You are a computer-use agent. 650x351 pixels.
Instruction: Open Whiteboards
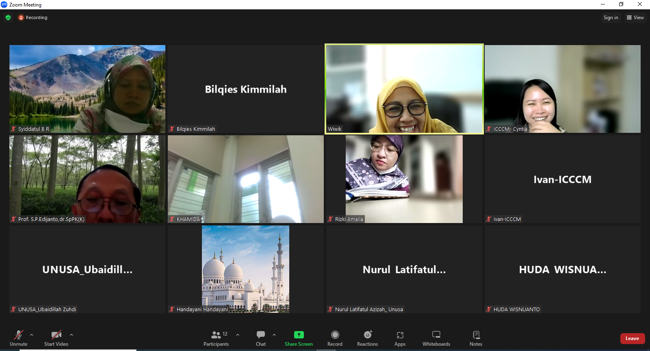(436, 338)
